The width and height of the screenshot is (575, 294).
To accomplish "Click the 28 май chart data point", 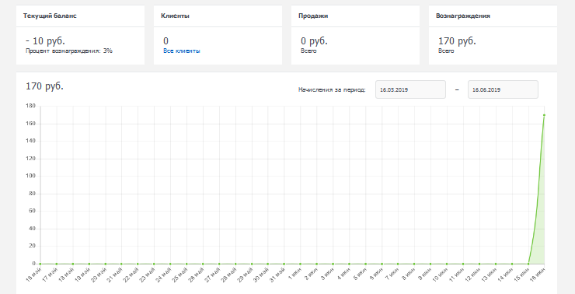I will click(235, 264).
